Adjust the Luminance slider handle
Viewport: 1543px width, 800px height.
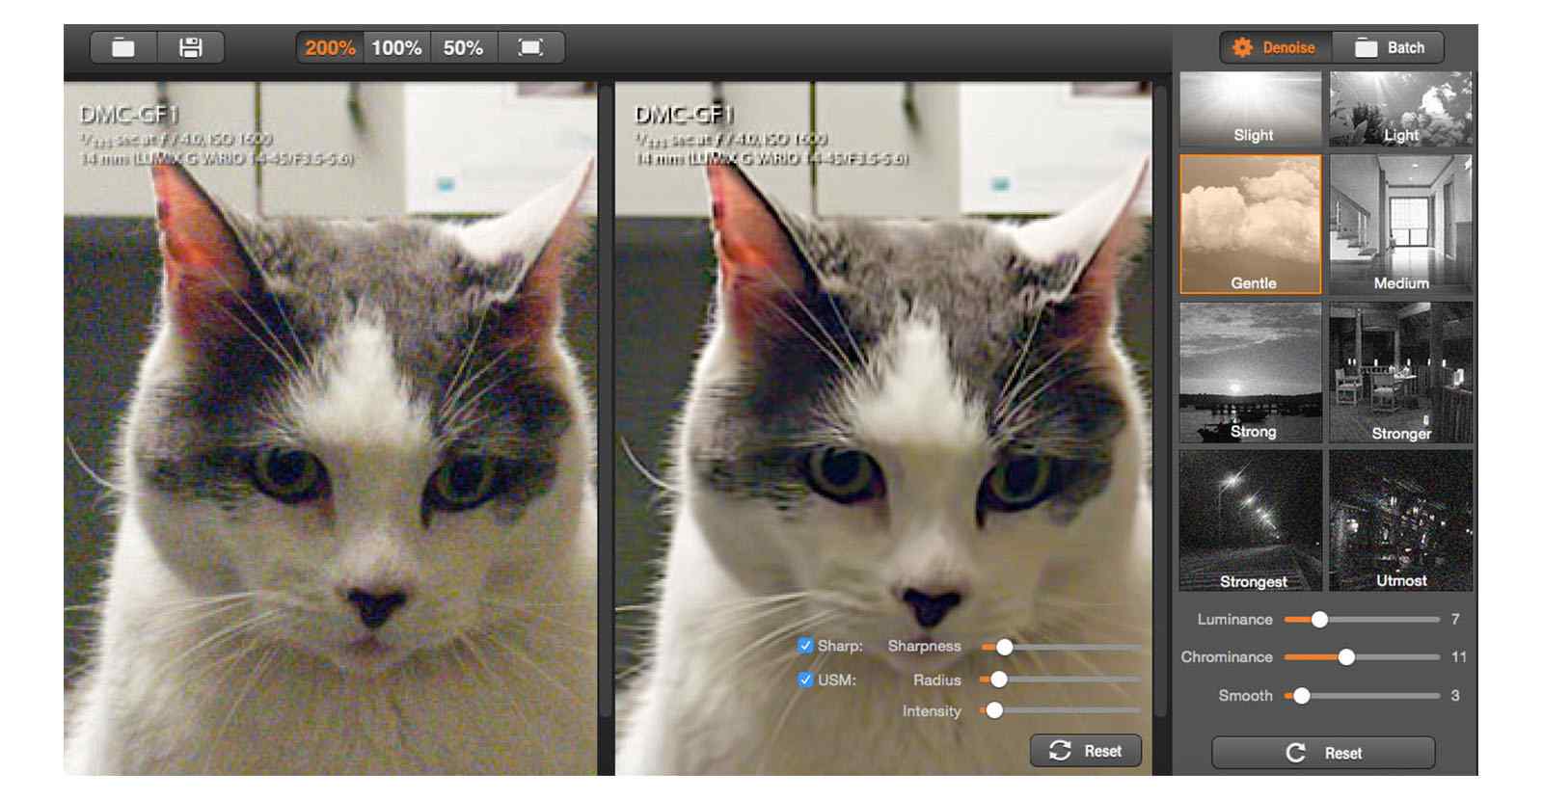point(1319,620)
